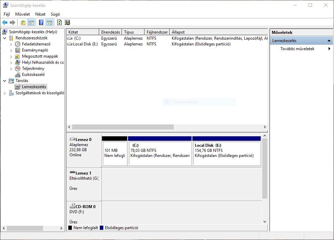Screen dimensions: 334x240
Task: Sort by the Állapot column header
Action: [x=218, y=32]
